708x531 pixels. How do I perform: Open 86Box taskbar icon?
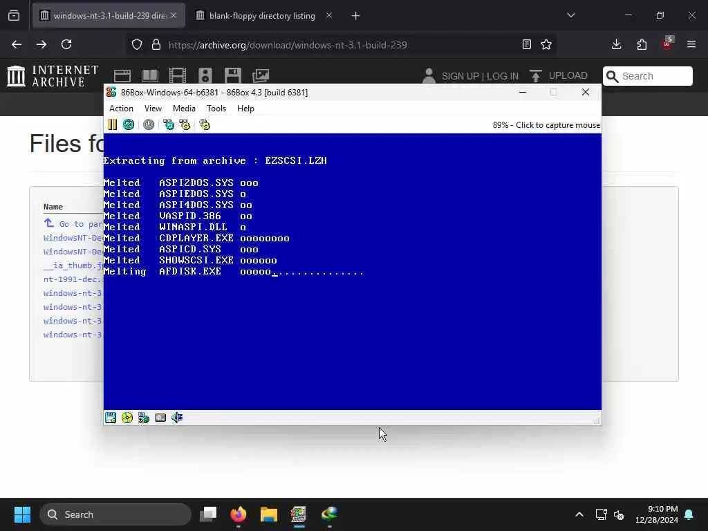pyautogui.click(x=299, y=514)
